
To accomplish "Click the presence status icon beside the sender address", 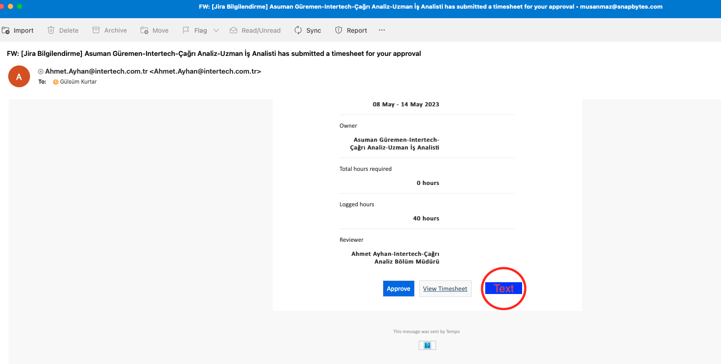I will tap(41, 71).
